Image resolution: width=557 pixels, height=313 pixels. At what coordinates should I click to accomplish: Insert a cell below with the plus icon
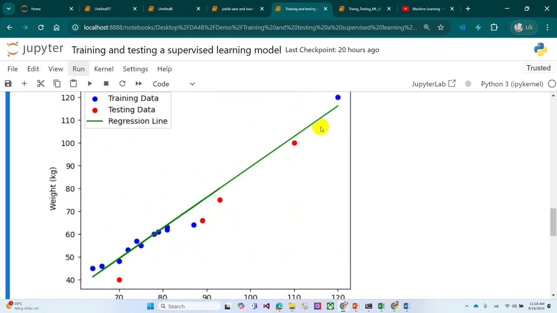click(x=24, y=83)
